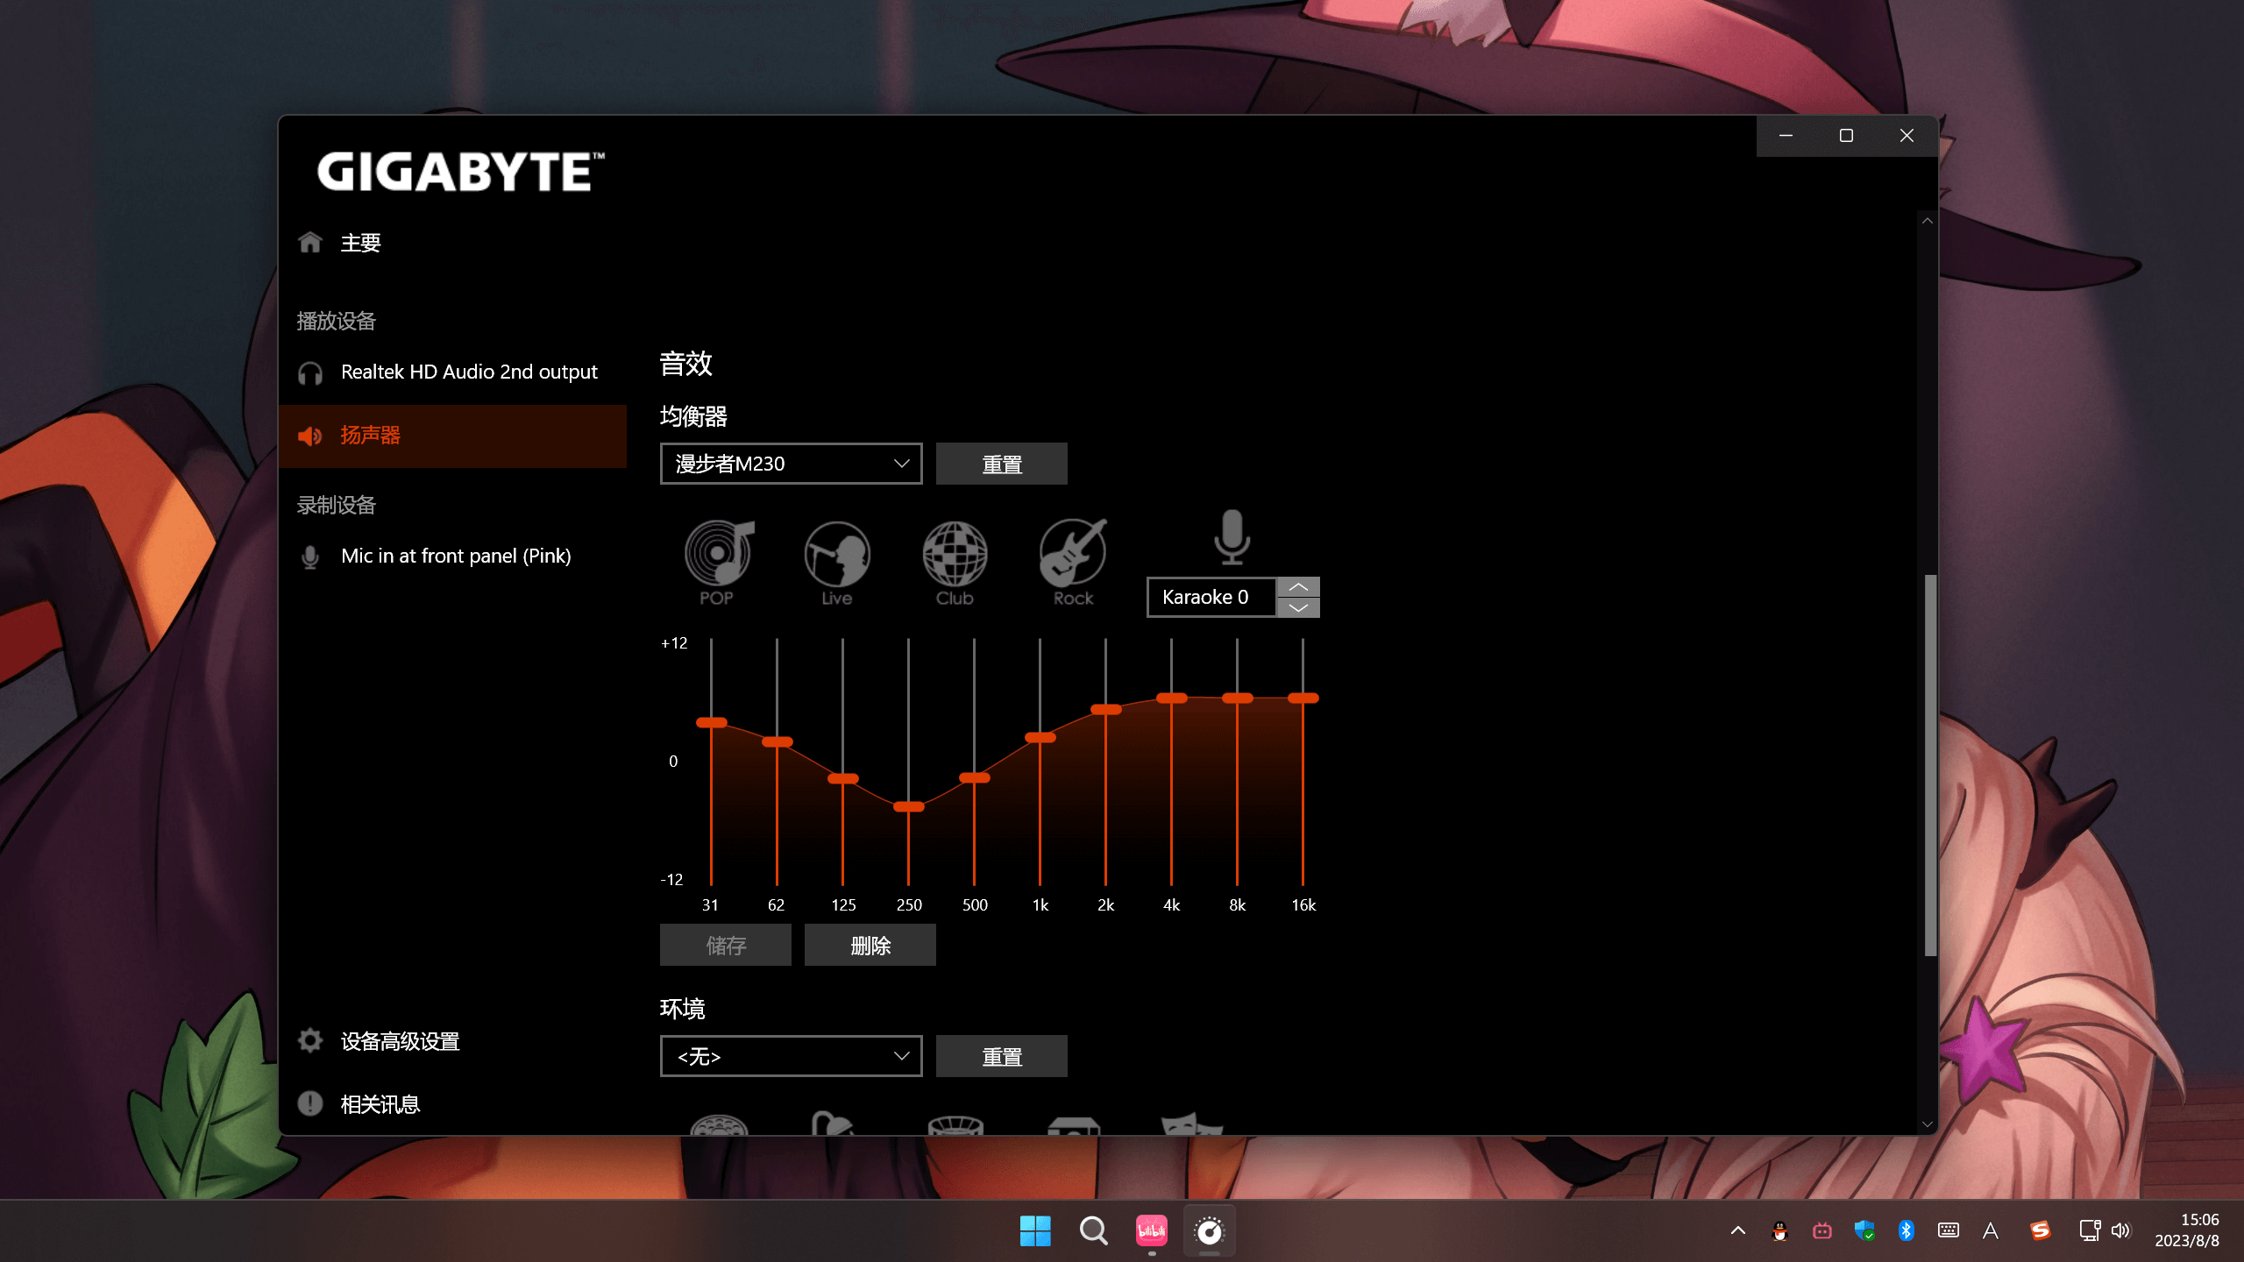2244x1262 pixels.
Task: Open taskbar Search
Action: pyautogui.click(x=1093, y=1230)
